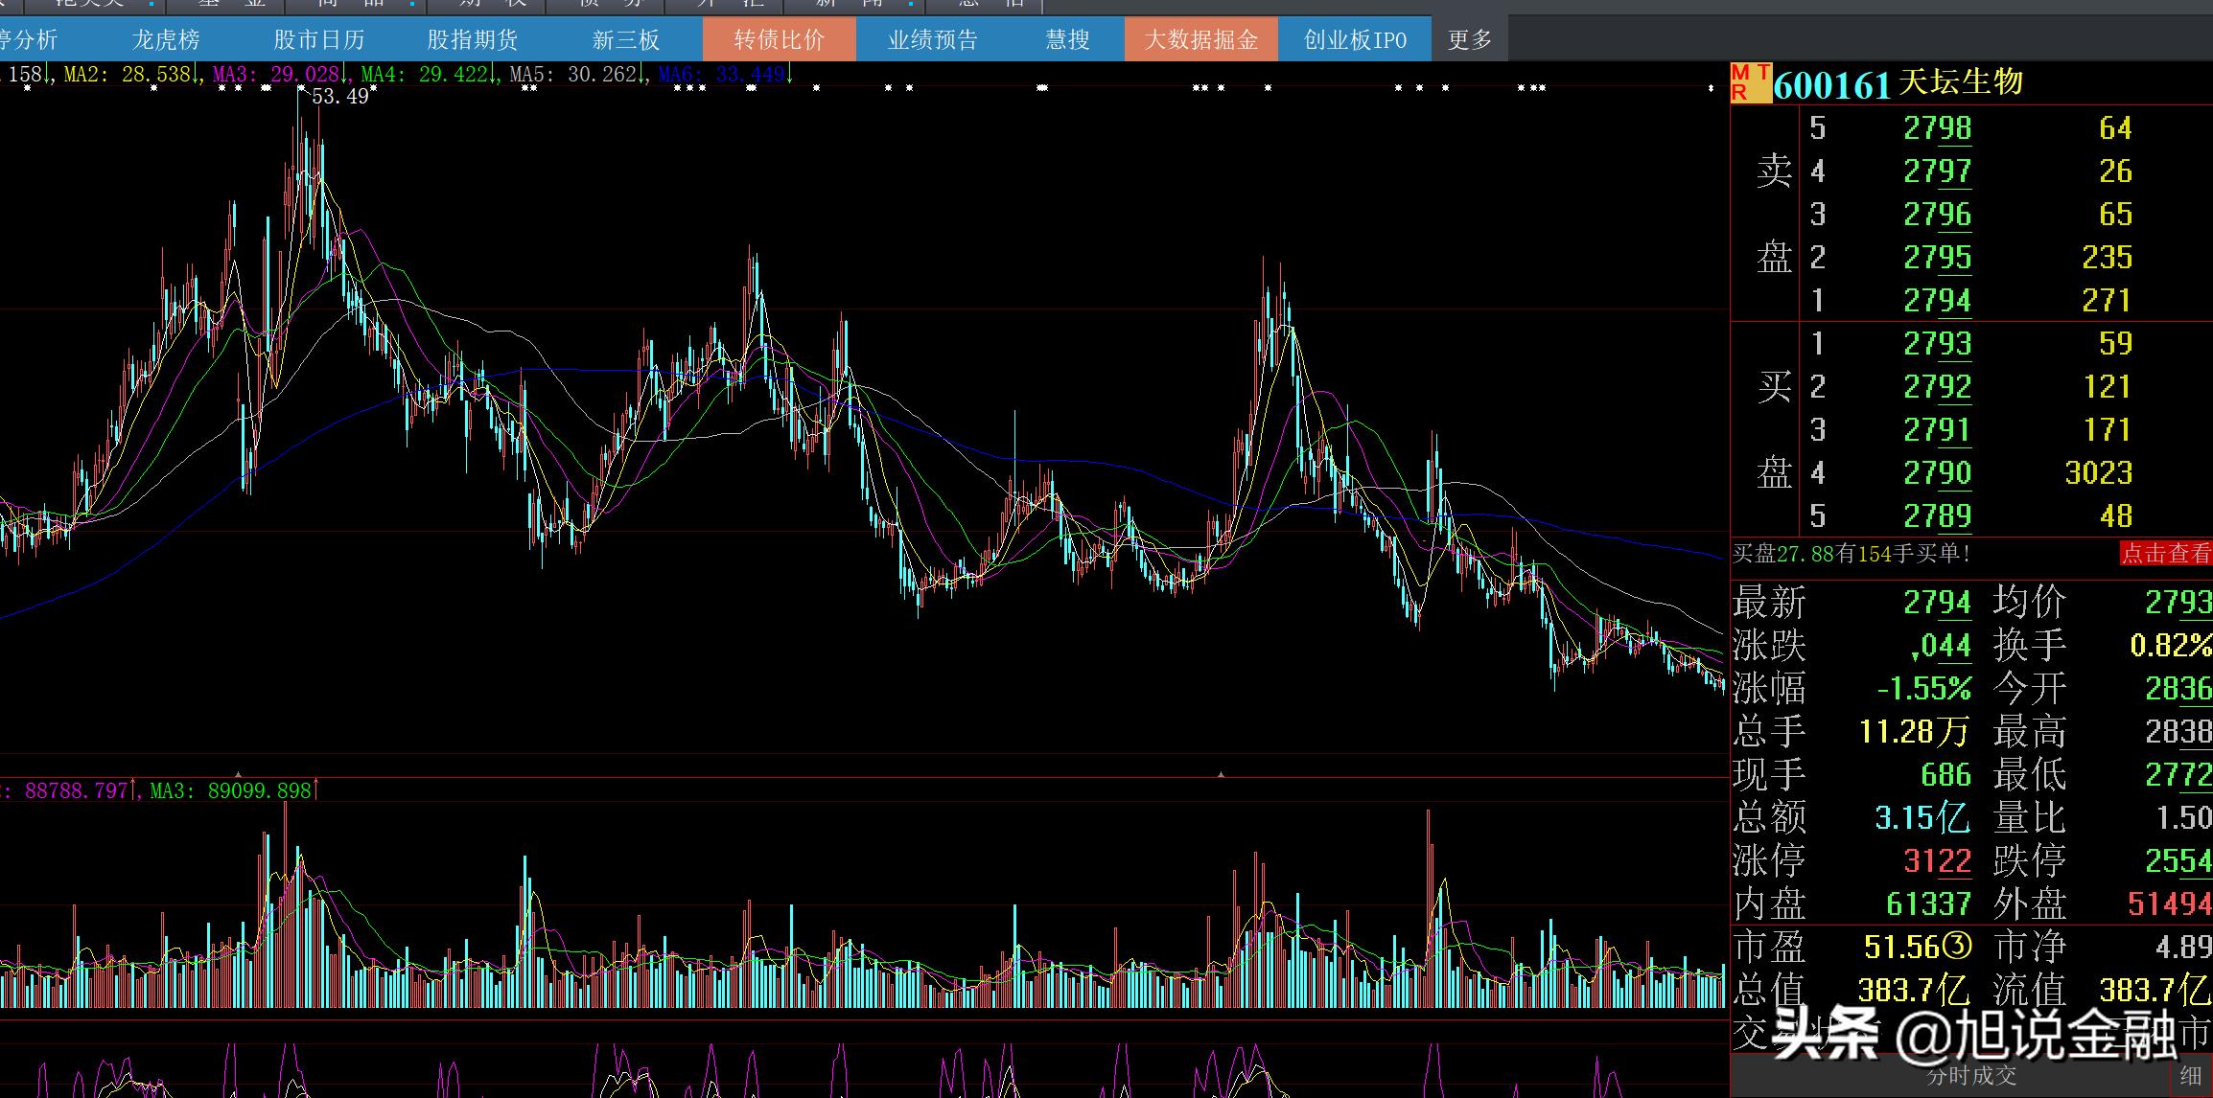Click the red 点击查看 button

[2165, 553]
